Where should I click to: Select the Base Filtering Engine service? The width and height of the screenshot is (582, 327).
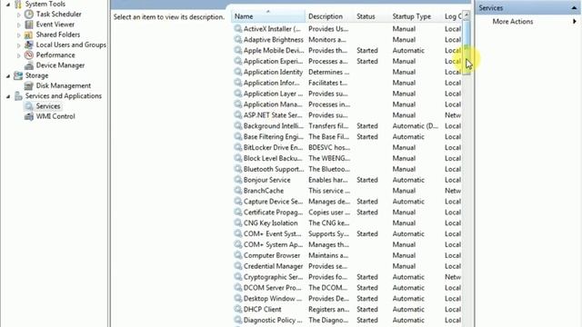pos(347,136)
